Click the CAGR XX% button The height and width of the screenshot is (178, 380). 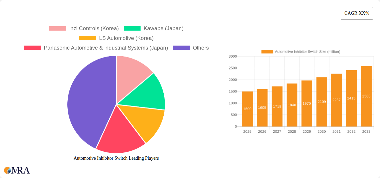click(x=357, y=13)
